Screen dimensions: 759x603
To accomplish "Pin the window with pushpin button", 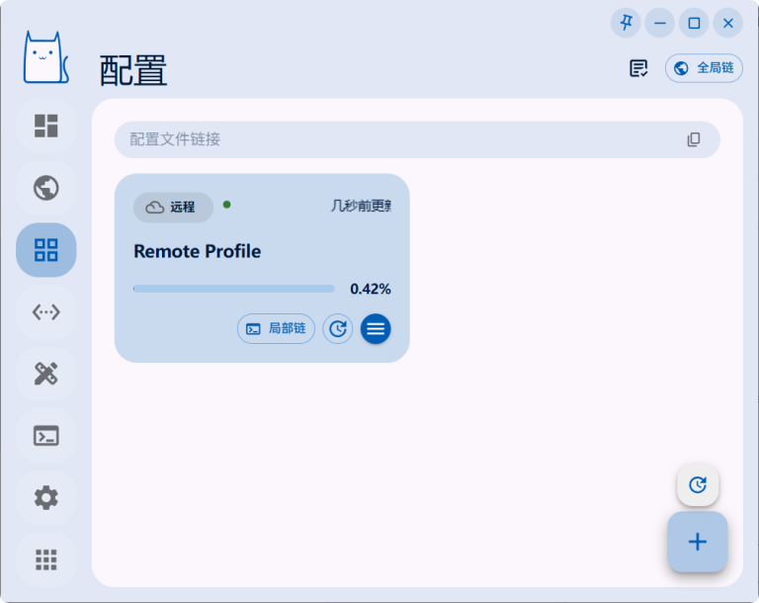I will pos(626,23).
